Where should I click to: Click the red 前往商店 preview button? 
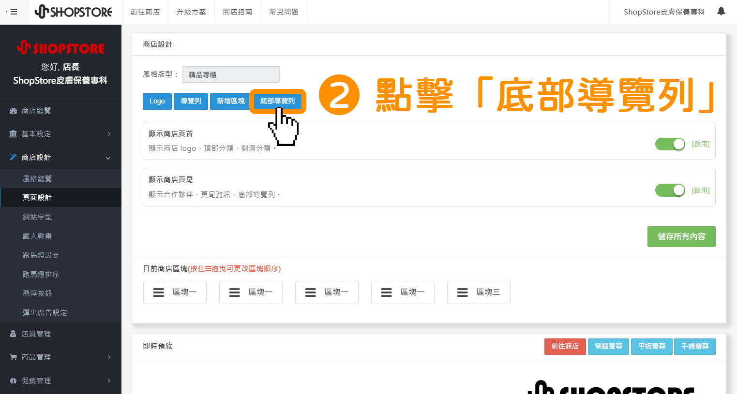[565, 346]
